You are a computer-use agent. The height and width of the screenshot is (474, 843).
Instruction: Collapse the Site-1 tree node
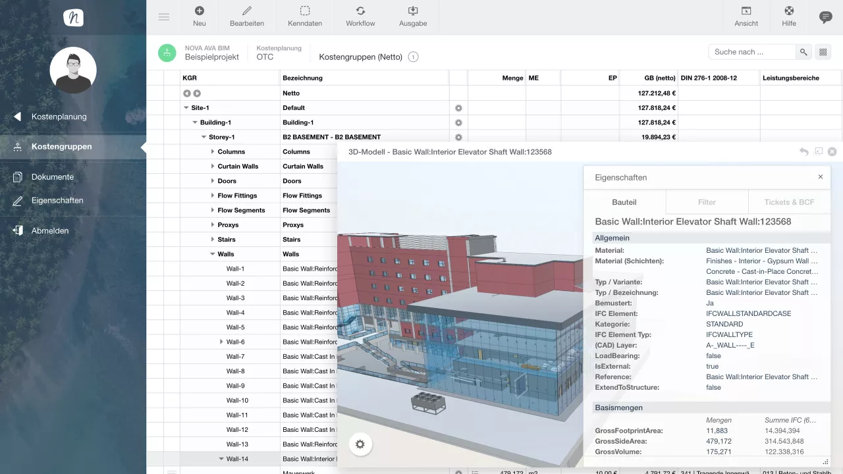tap(187, 107)
